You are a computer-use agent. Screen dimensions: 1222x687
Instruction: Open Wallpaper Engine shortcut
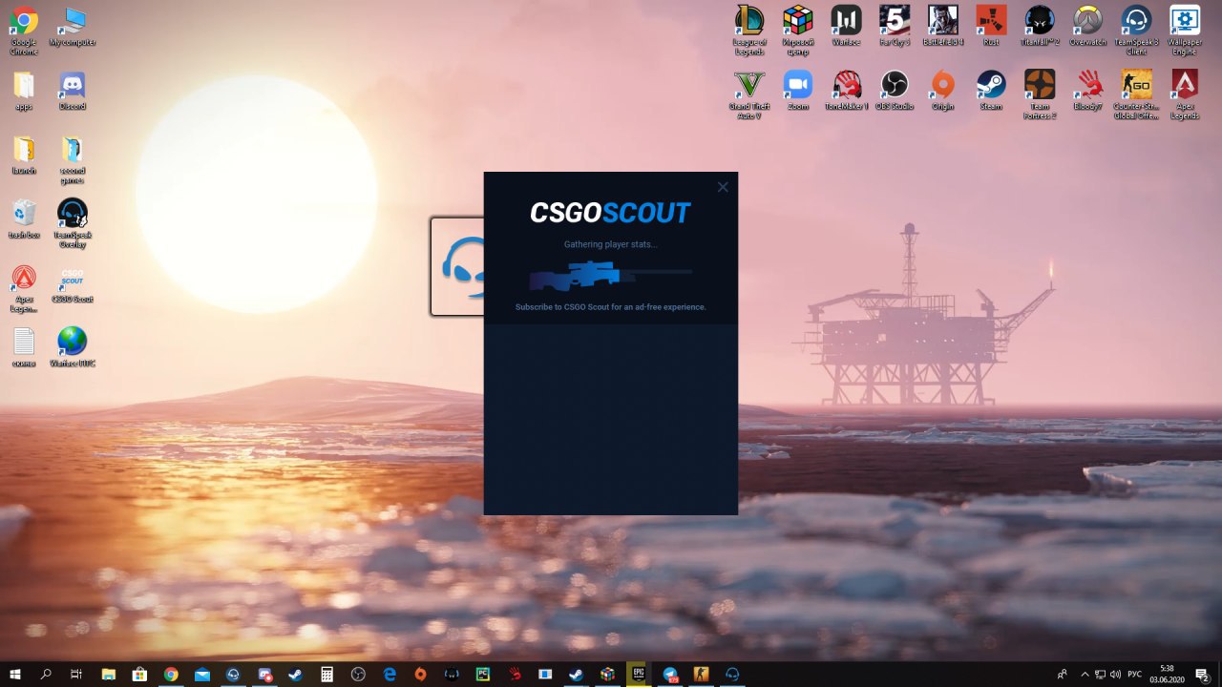coord(1185,31)
